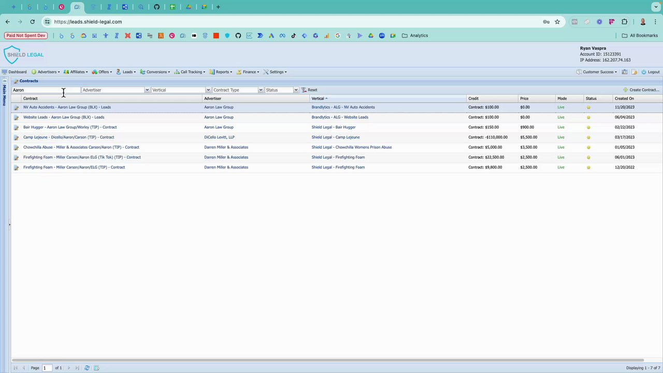This screenshot has height=373, width=663.
Task: Click the horizontal scrollbar below the grid
Action: click(x=327, y=360)
